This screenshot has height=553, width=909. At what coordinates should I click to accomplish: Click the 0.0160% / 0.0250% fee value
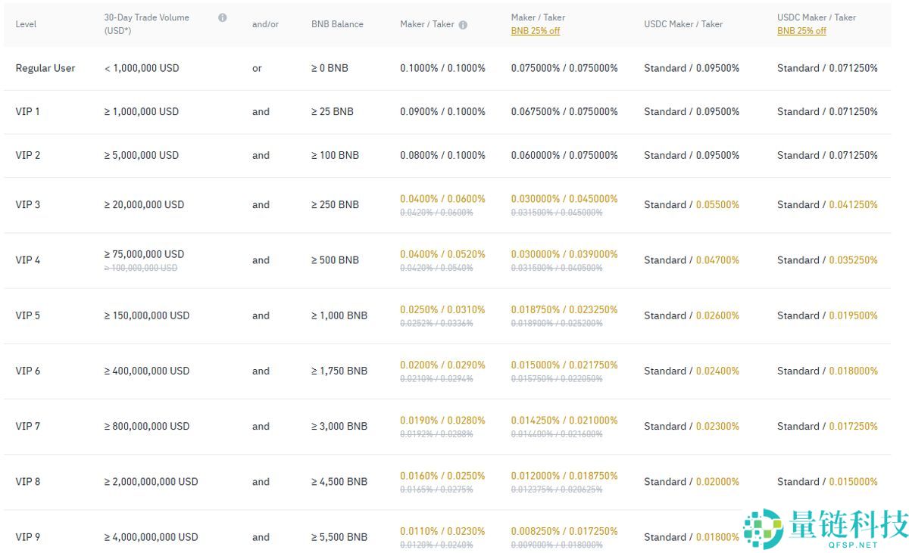click(443, 476)
